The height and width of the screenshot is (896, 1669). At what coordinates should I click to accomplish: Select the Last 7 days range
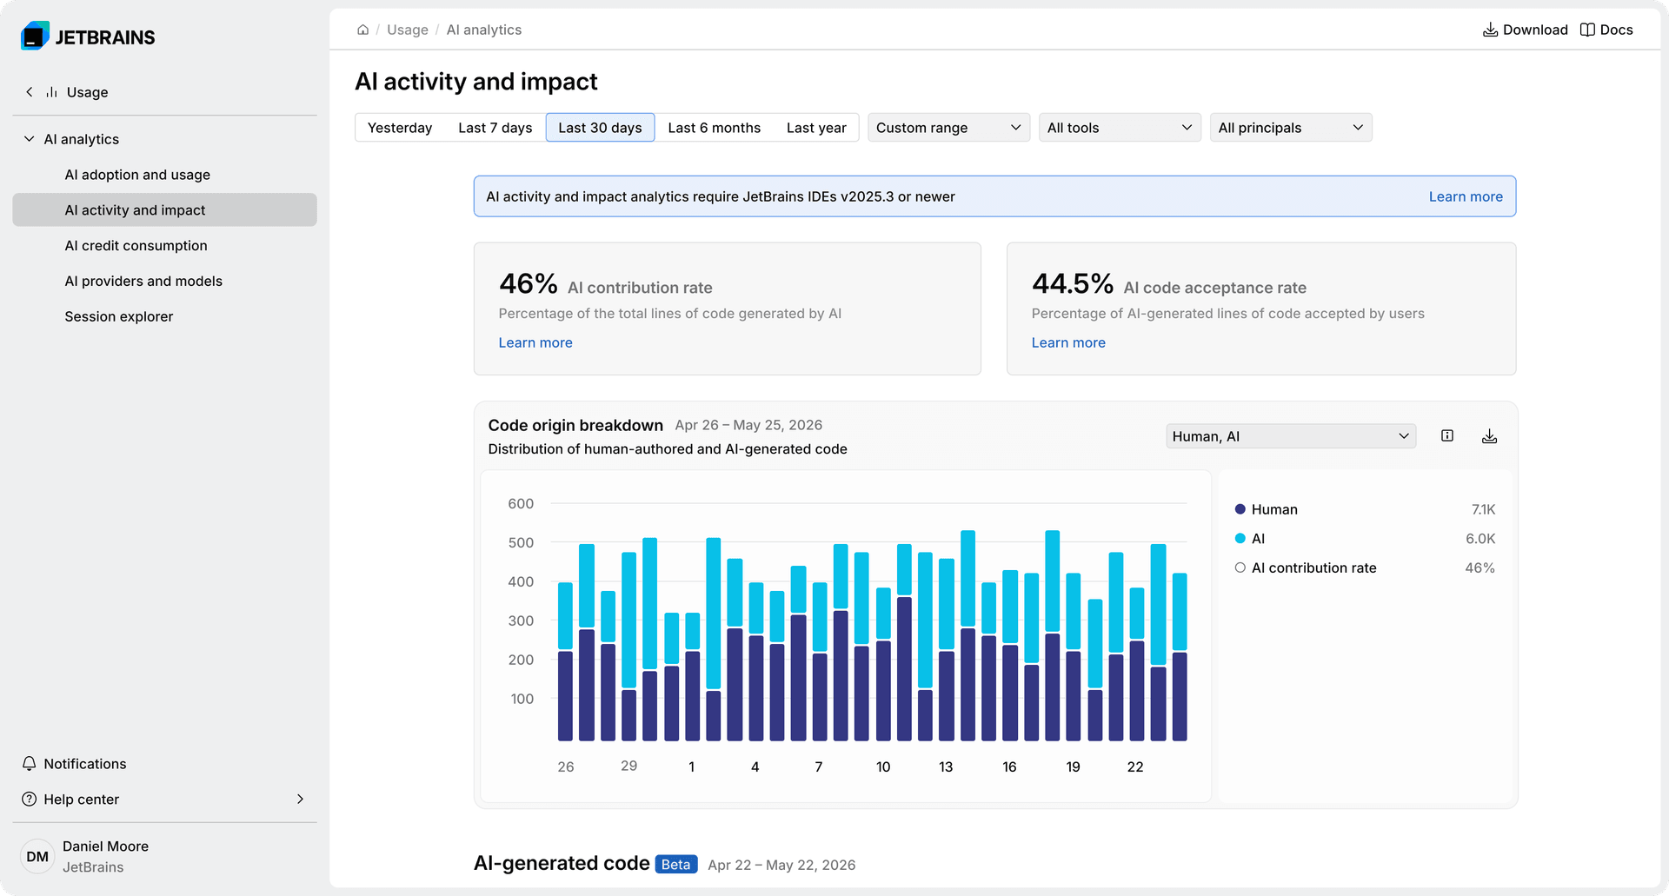(x=495, y=128)
